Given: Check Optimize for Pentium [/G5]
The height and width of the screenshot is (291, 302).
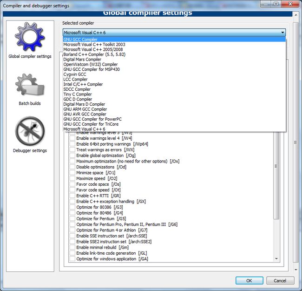Looking at the screenshot, I should point(72,219).
